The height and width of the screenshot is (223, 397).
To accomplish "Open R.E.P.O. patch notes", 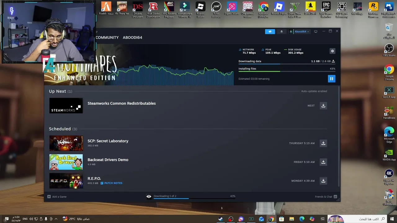I will 111,183.
